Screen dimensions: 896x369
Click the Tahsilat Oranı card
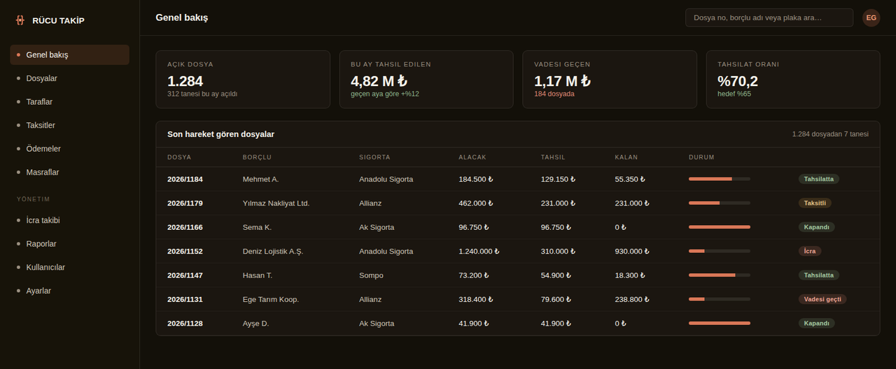pyautogui.click(x=793, y=79)
